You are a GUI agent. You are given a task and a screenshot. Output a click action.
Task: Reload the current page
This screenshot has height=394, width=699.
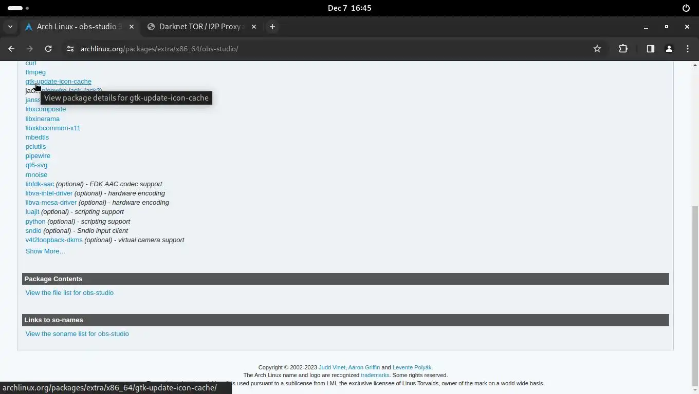pos(48,49)
